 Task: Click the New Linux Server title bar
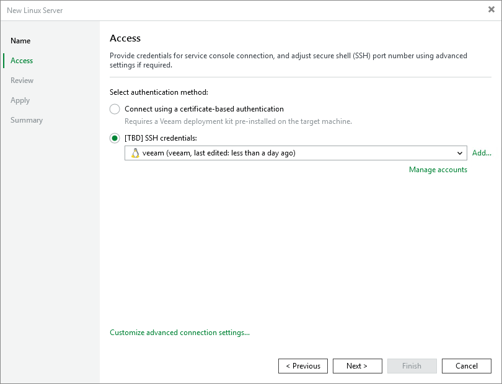(x=186, y=10)
